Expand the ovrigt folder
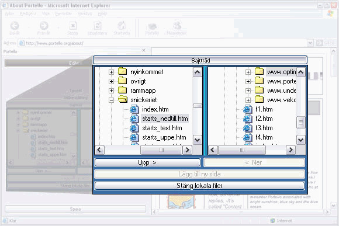Viewport: 339px width, 226px height. 111,81
